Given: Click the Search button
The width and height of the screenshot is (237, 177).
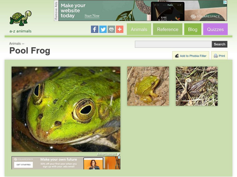Looking at the screenshot, I should tap(220, 44).
